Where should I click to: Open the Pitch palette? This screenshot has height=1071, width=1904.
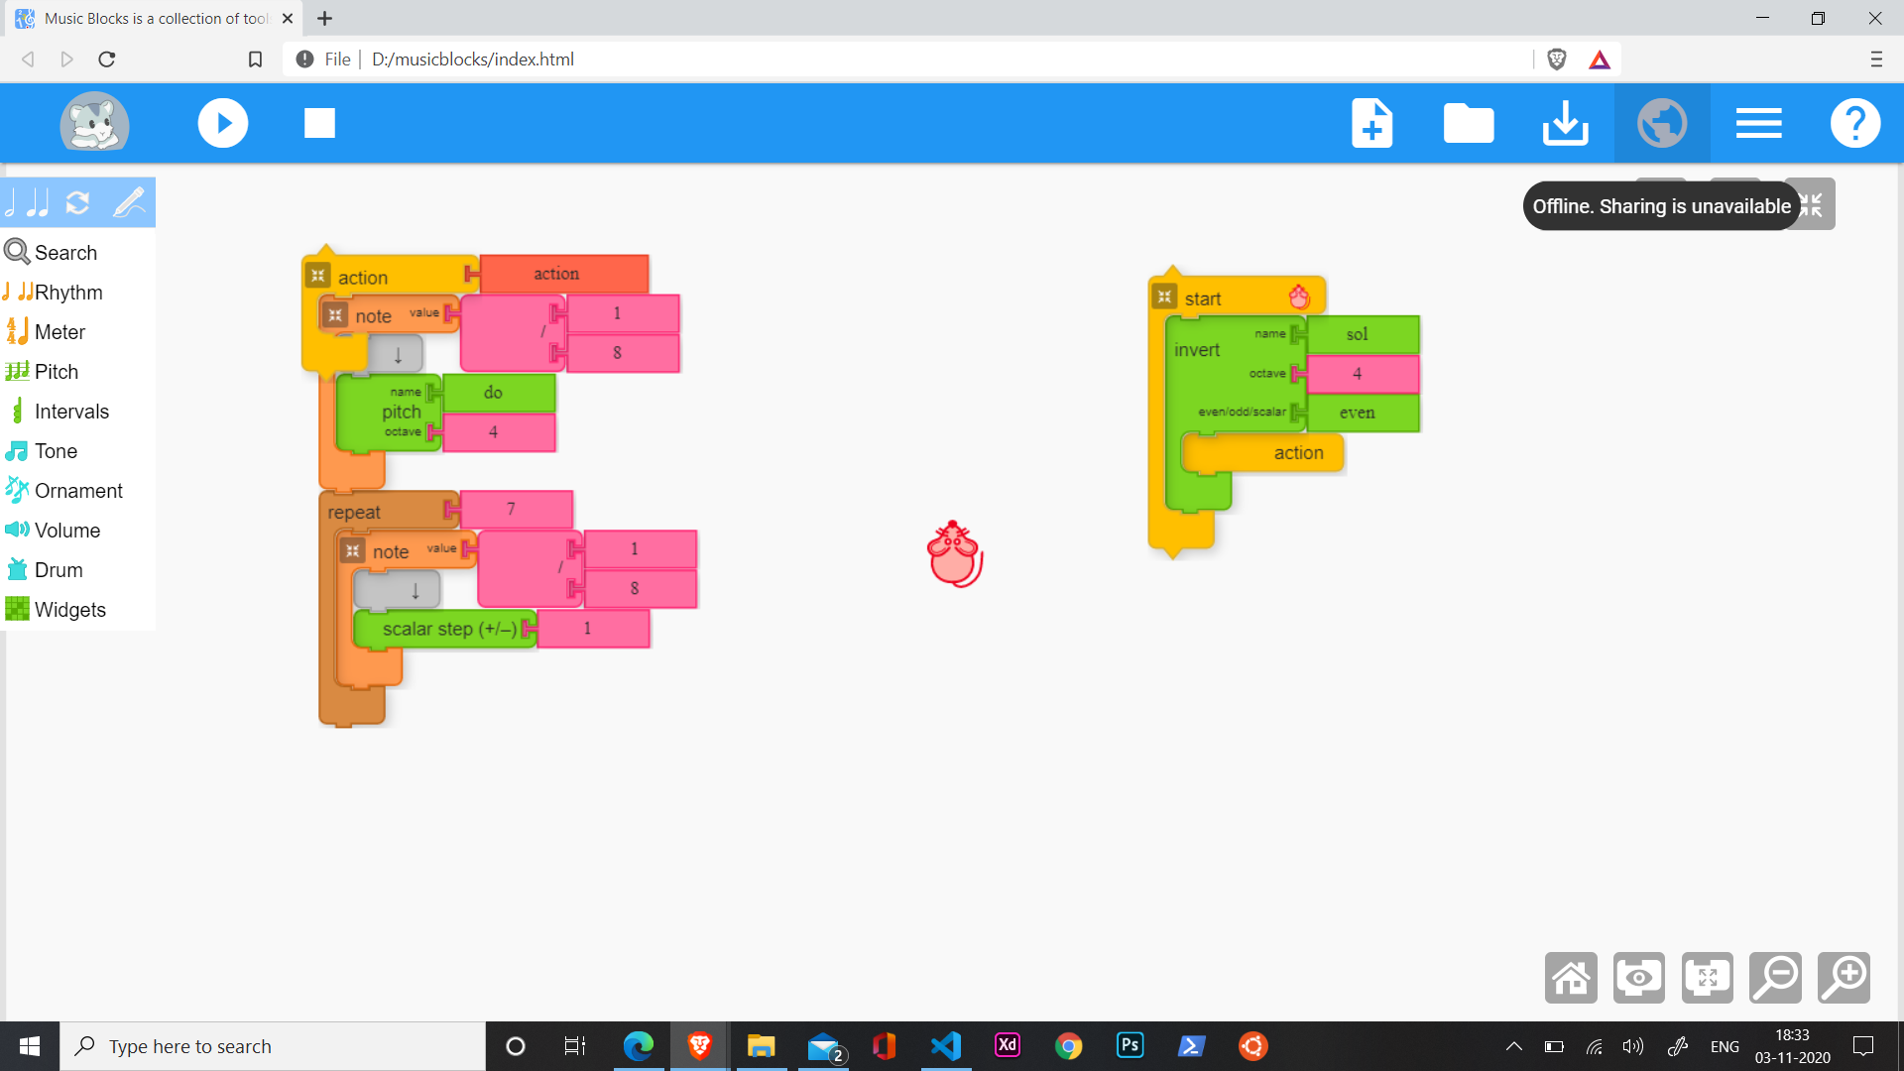[x=56, y=372]
